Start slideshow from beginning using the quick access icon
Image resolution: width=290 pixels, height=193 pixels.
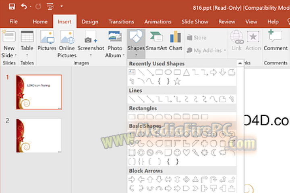coord(50,7)
